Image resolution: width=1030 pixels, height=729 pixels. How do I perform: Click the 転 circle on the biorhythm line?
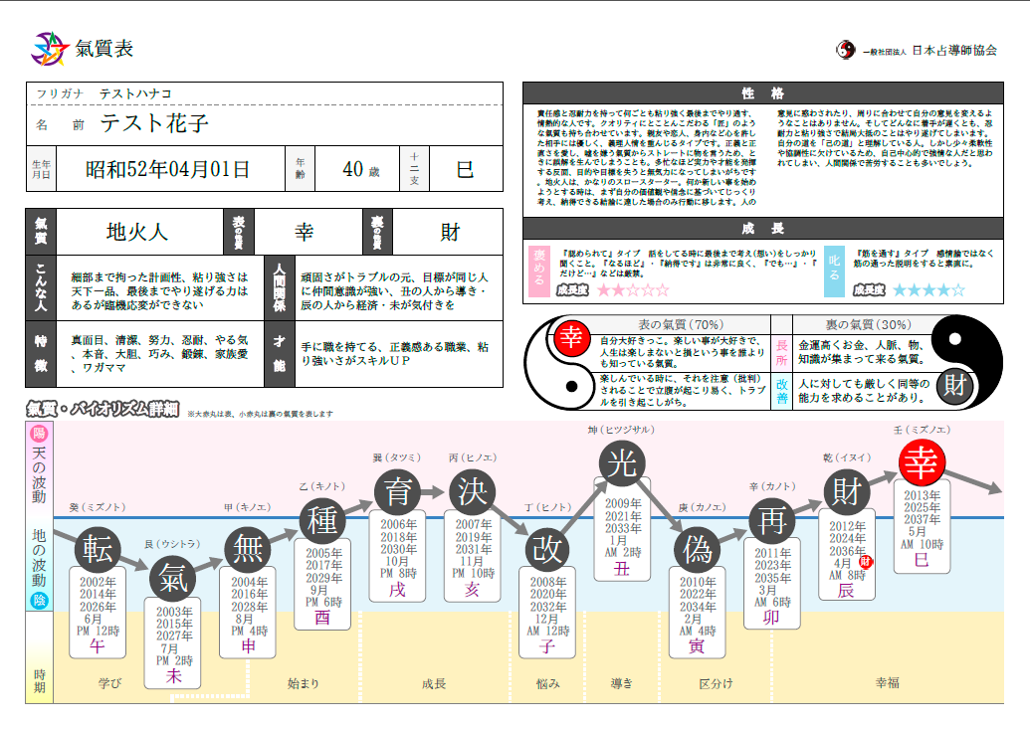[98, 549]
